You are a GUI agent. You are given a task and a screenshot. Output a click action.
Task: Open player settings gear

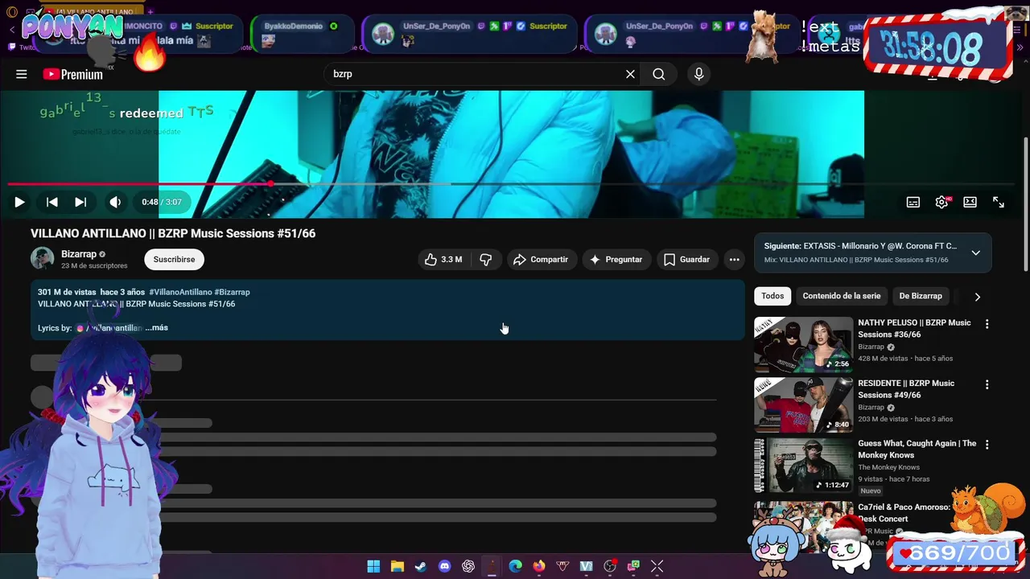[x=941, y=202]
